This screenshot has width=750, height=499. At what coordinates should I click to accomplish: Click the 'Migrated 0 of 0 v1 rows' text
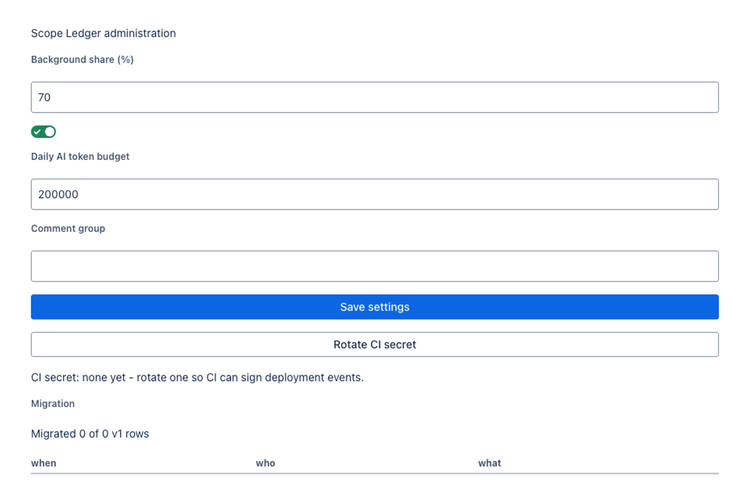90,433
